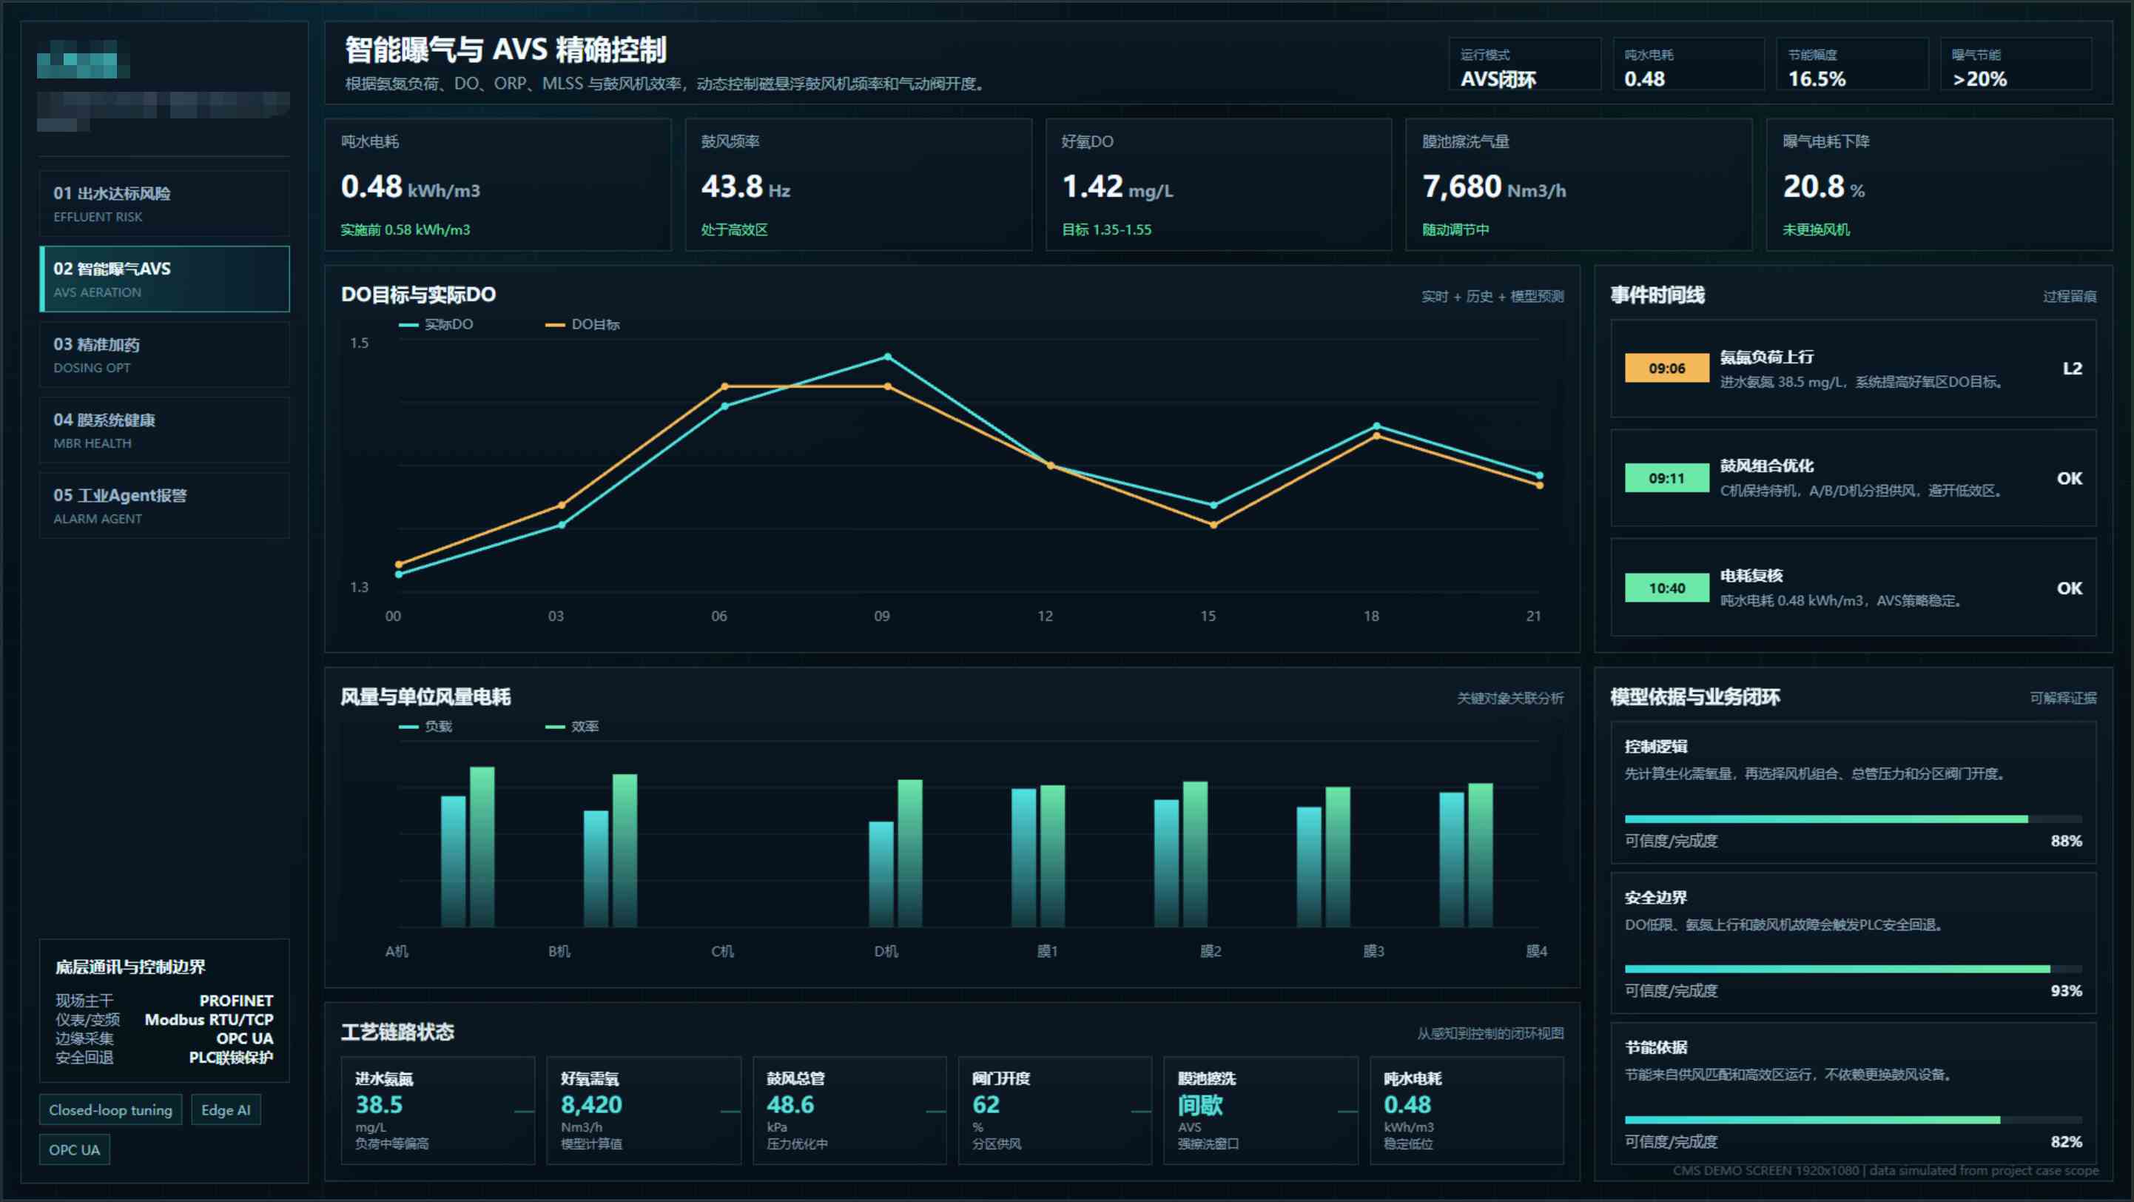Click the 鼓风频率 43.8 Hz KPI card

(x=858, y=185)
